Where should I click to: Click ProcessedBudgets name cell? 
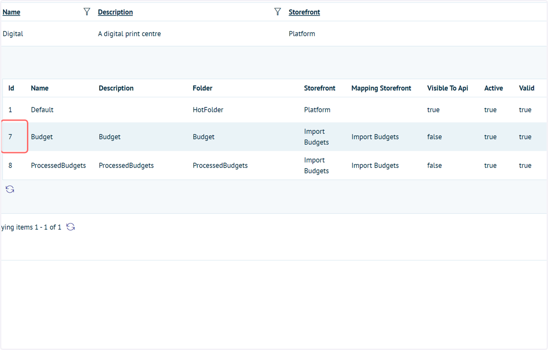[58, 165]
